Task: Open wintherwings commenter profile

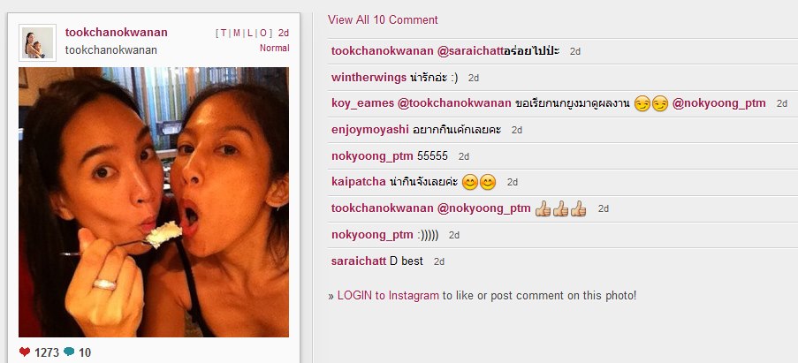Action: 369,78
